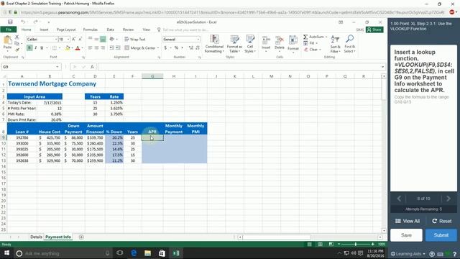Open the Learning Aids dropdown
The width and height of the screenshot is (460, 259).
[408, 254]
